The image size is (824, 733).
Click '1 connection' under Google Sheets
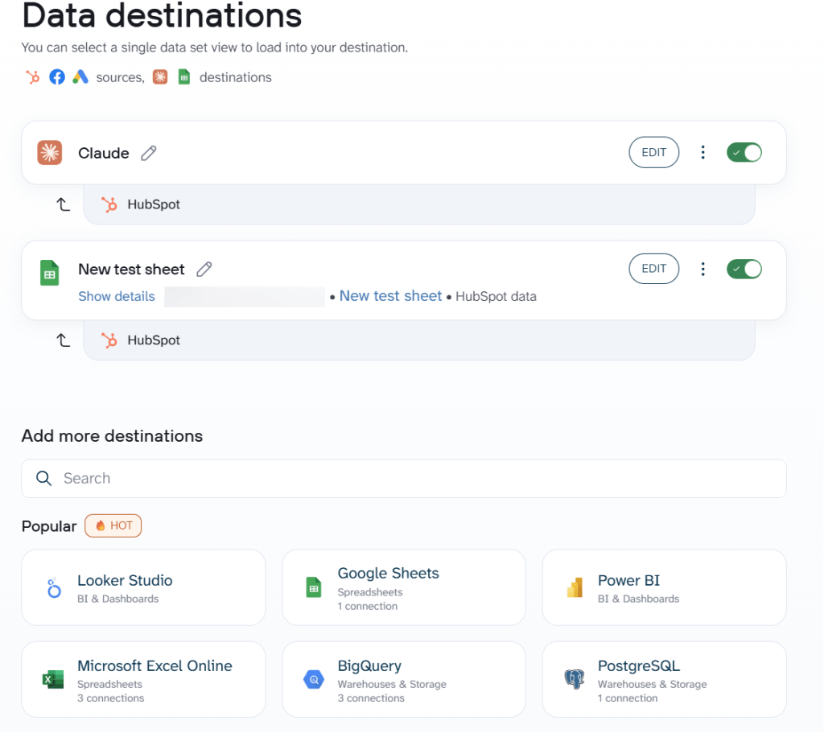tap(367, 607)
